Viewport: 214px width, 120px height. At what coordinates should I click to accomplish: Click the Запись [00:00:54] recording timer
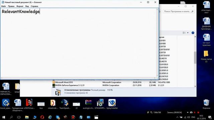click(175, 113)
